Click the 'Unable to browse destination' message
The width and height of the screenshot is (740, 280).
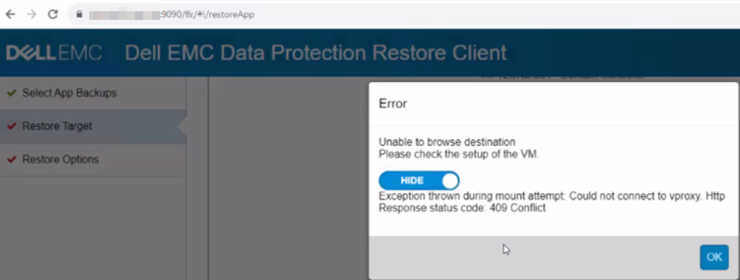447,142
